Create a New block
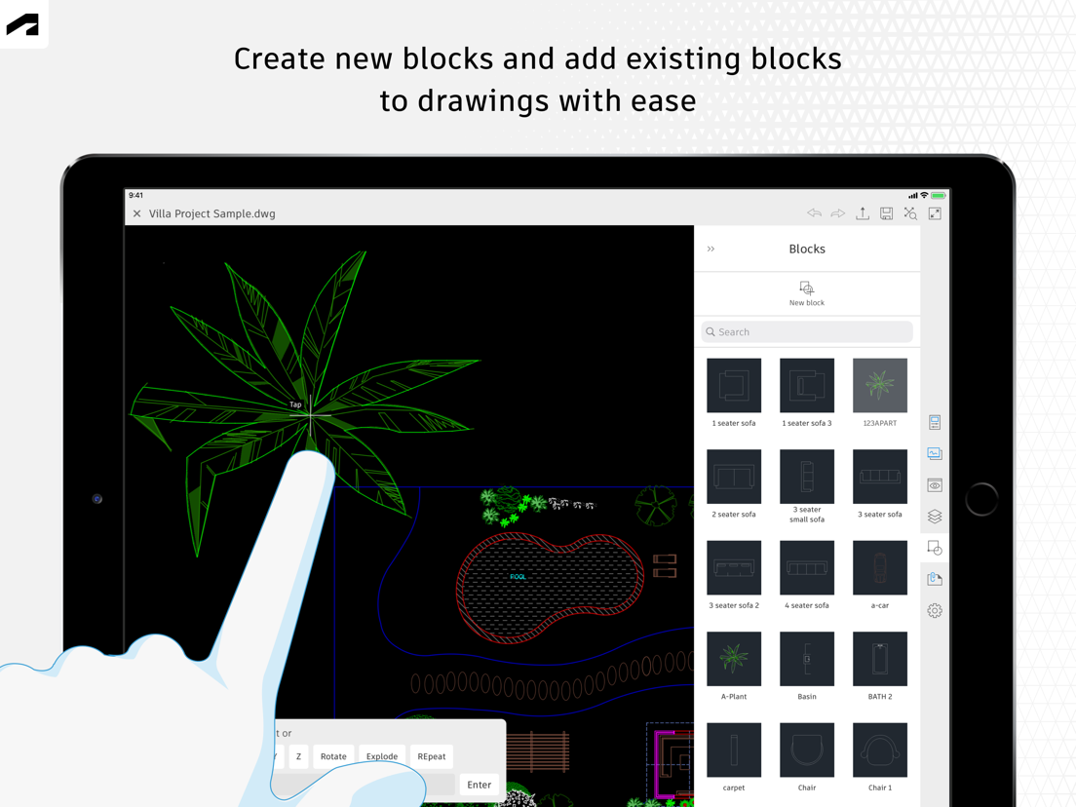The image size is (1076, 807). (x=806, y=292)
